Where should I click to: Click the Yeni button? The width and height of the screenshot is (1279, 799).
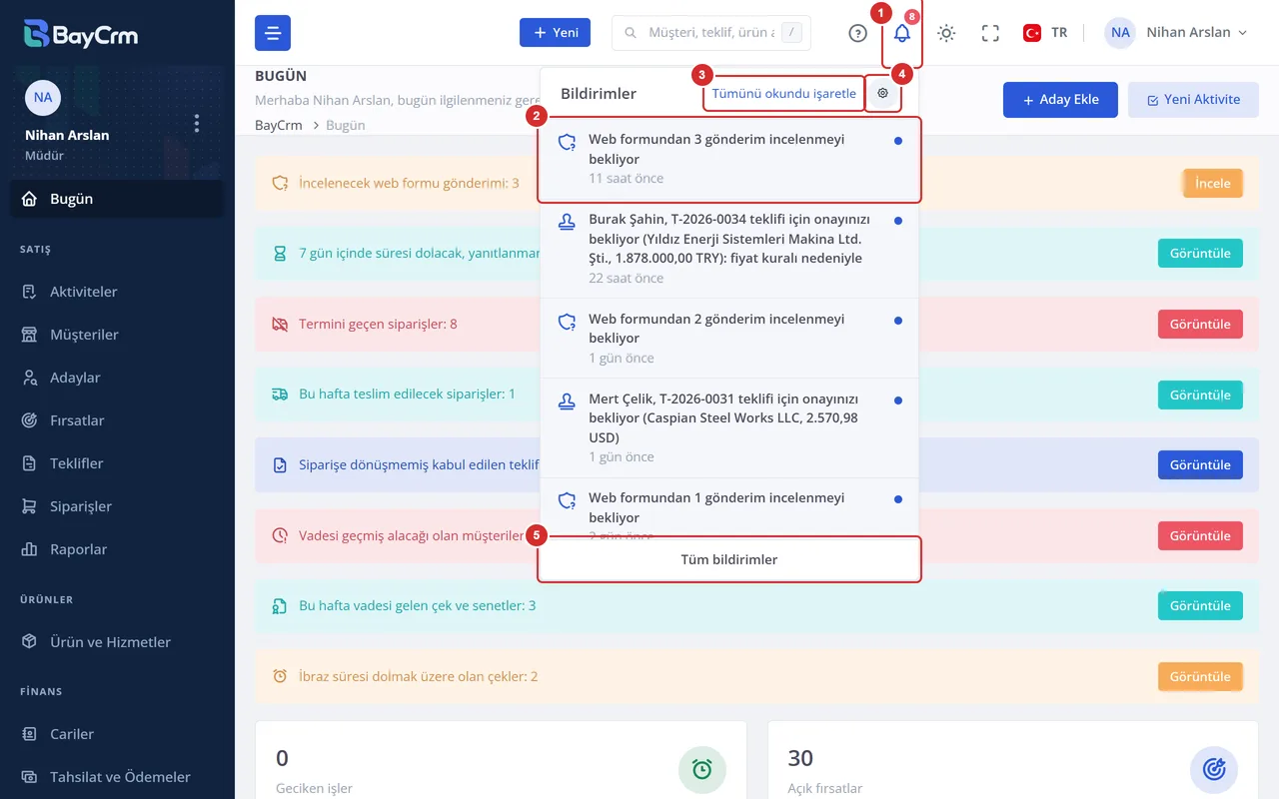(x=555, y=33)
